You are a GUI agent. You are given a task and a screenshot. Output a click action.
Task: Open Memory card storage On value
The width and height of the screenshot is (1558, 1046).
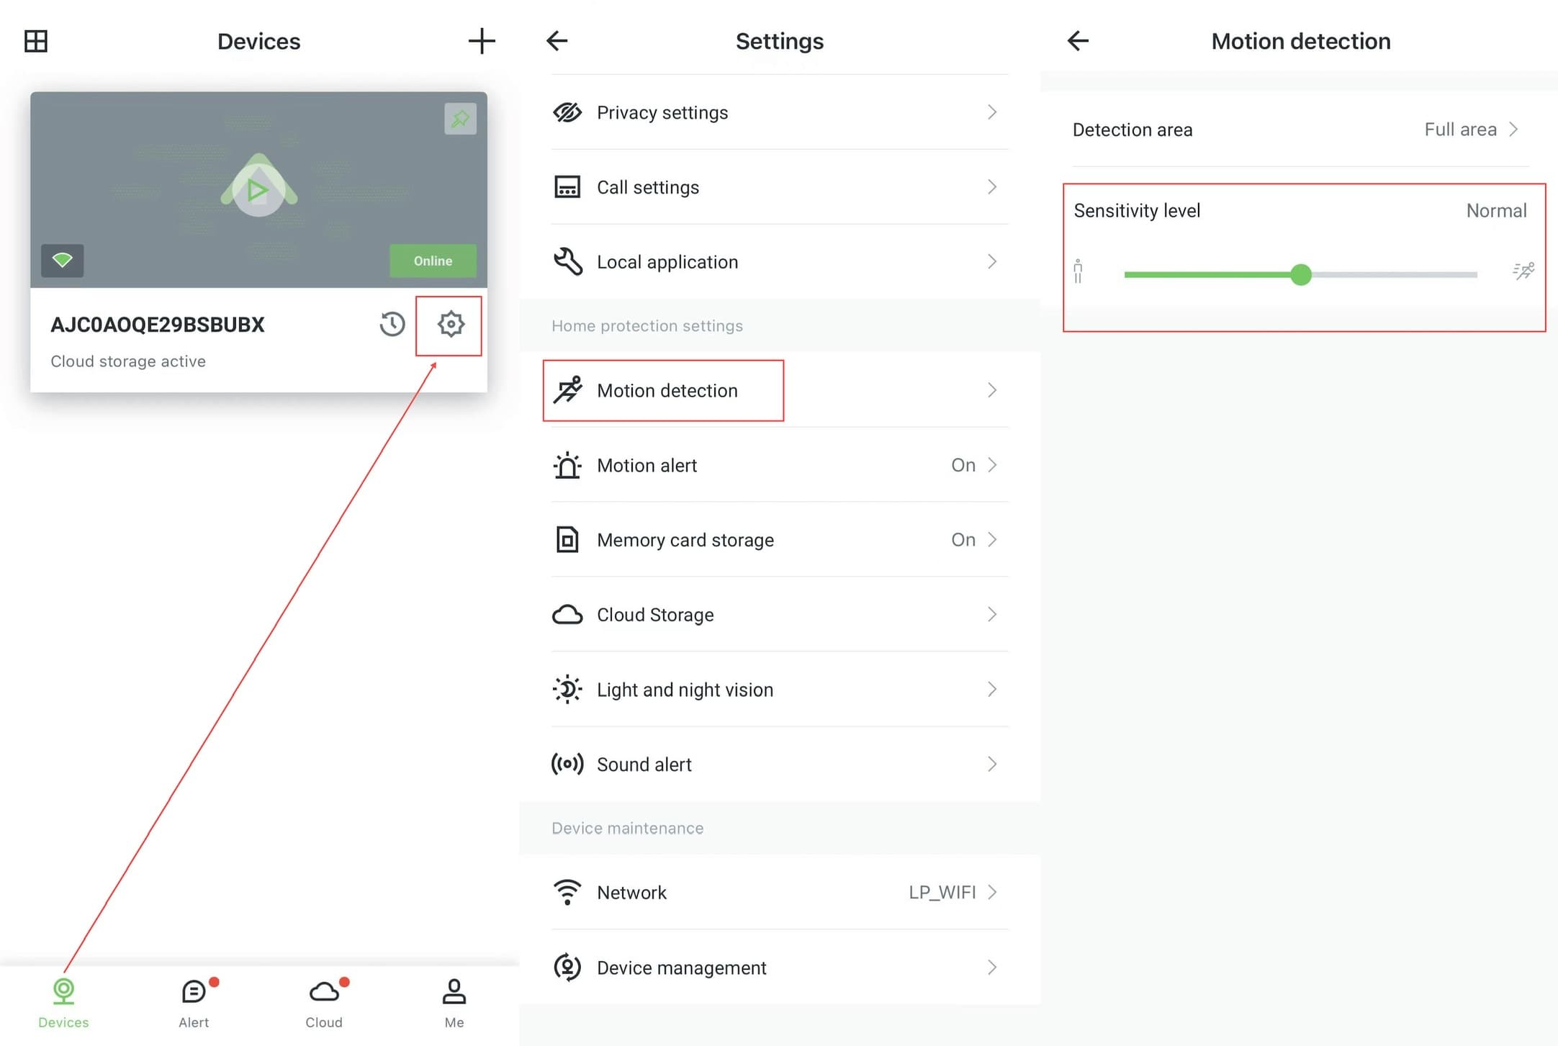coord(963,540)
